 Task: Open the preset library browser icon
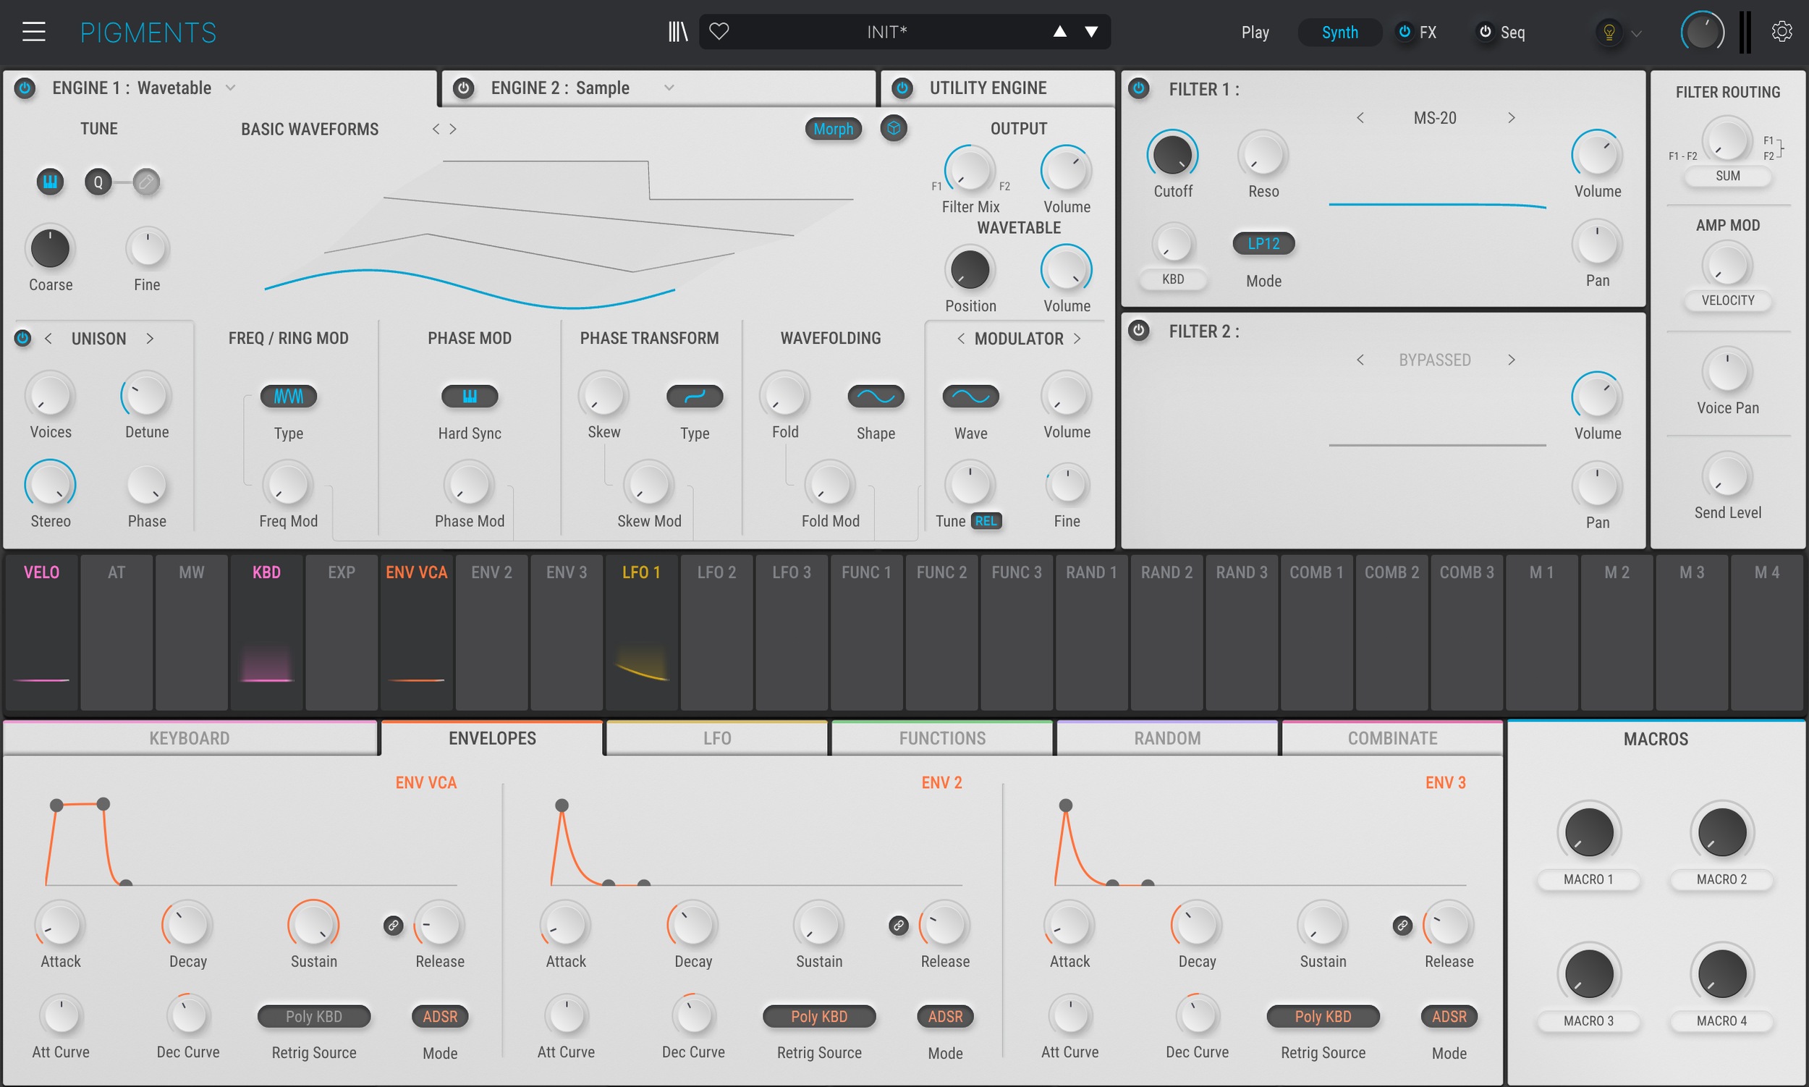click(678, 32)
